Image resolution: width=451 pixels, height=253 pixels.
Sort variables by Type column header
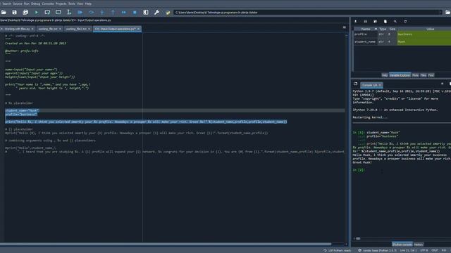pyautogui.click(x=382, y=29)
